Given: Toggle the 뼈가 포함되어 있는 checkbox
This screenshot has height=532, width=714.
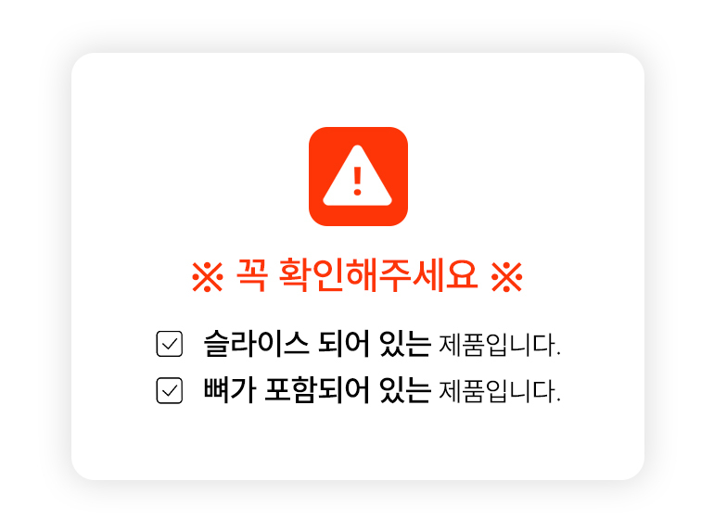Looking at the screenshot, I should tap(170, 390).
